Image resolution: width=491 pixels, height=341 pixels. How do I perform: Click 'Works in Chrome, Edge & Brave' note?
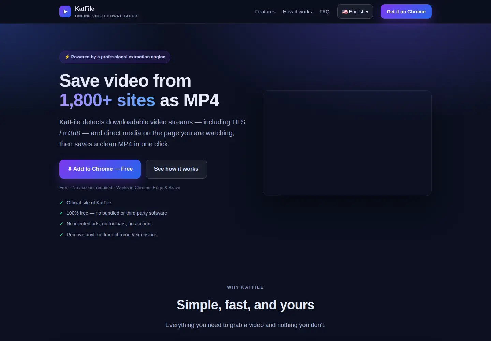[148, 188]
